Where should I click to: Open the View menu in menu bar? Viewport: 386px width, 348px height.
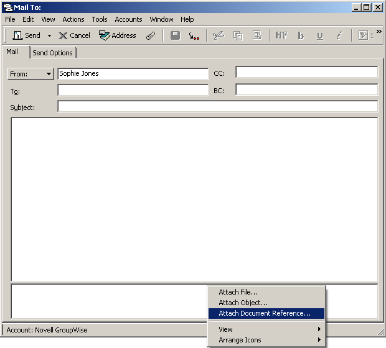(49, 19)
